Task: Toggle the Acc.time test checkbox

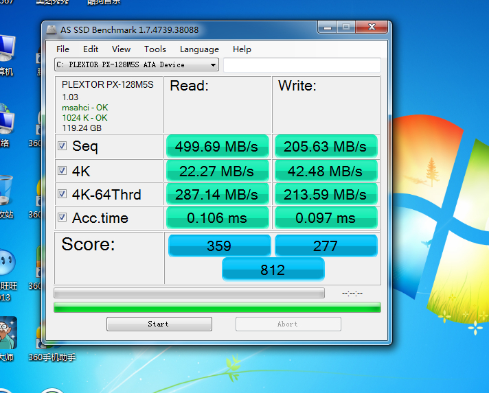Action: point(62,217)
